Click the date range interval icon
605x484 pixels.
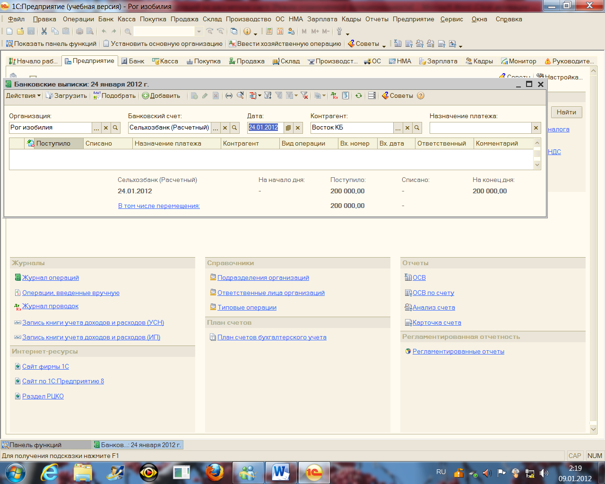point(229,95)
